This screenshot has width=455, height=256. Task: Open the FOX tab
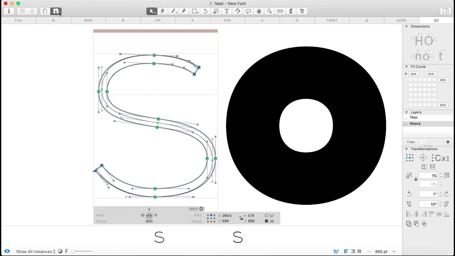click(x=227, y=20)
